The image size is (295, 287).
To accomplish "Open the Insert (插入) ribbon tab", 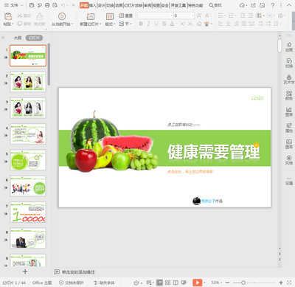I will coord(93,5).
